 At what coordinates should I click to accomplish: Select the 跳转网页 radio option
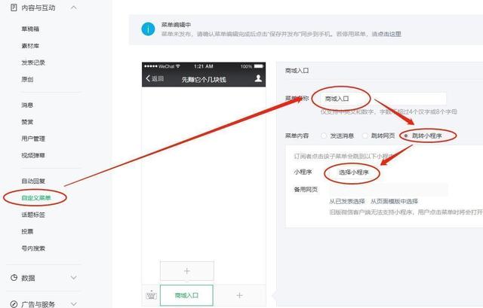pyautogui.click(x=365, y=136)
